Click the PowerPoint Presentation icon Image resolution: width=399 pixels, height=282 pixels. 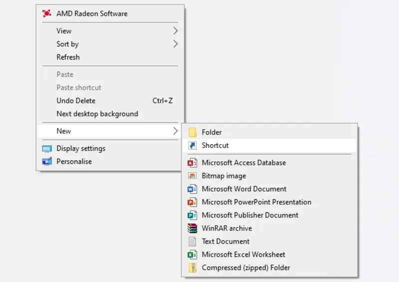[x=192, y=202]
